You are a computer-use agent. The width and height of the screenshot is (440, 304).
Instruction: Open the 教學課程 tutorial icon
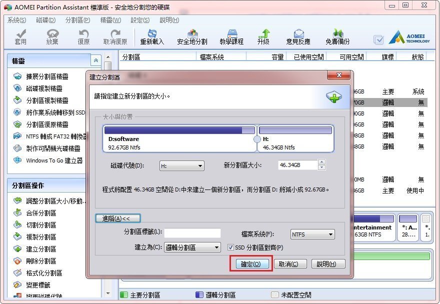pos(232,37)
